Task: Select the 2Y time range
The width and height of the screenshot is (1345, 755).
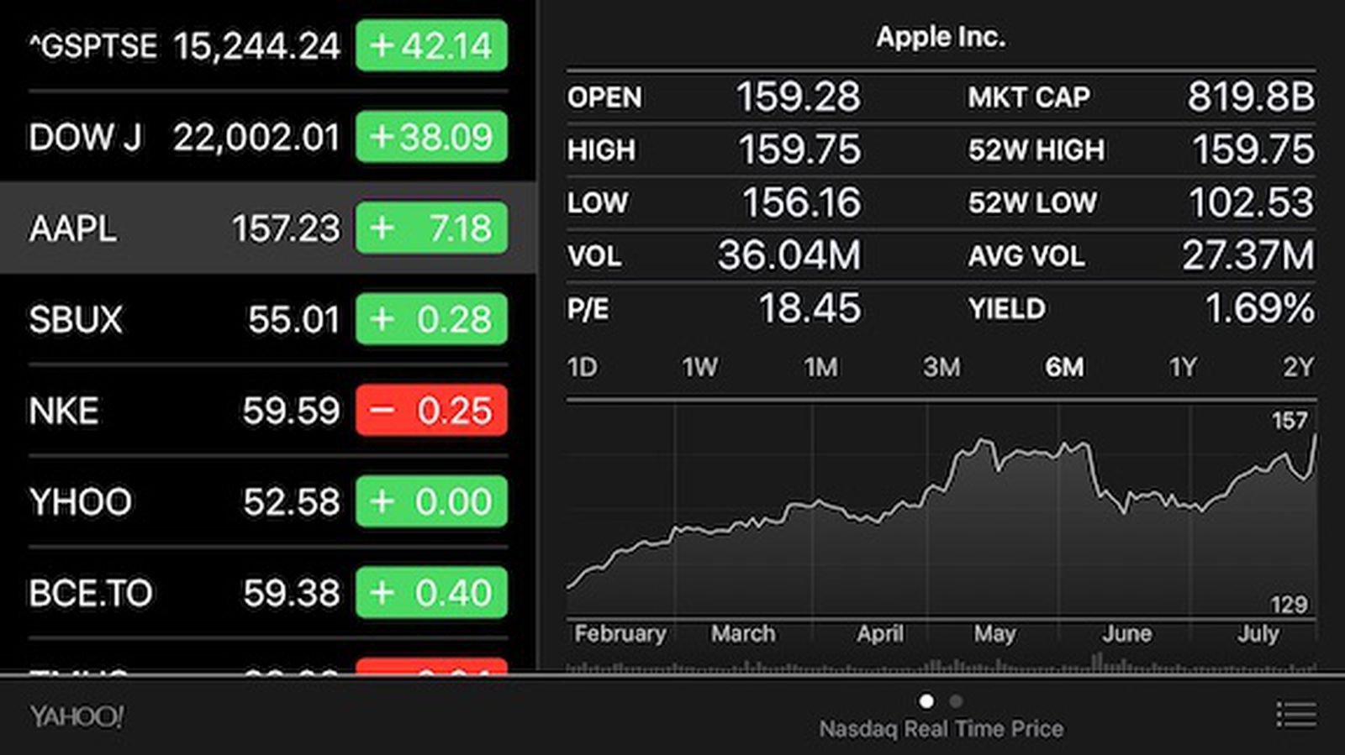Action: [1300, 367]
